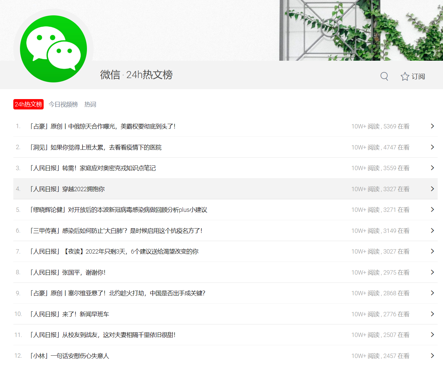The height and width of the screenshot is (365, 443).
Task: Click chevron arrow on row with 3327 在看
Action: click(x=432, y=189)
